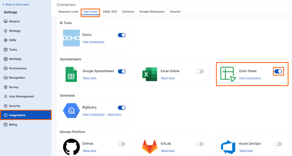
Task: Turn off the Google Spreadsheet toggle
Action: pyautogui.click(x=122, y=72)
